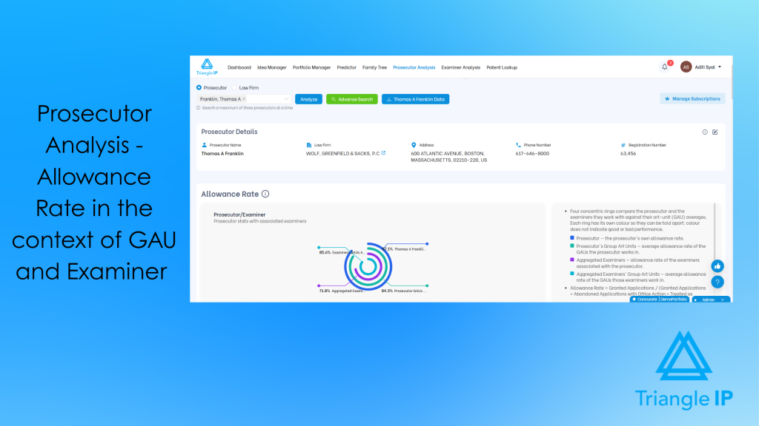Click the description panel scrollbar
Viewport: 759px width, 426px height.
pos(715,231)
